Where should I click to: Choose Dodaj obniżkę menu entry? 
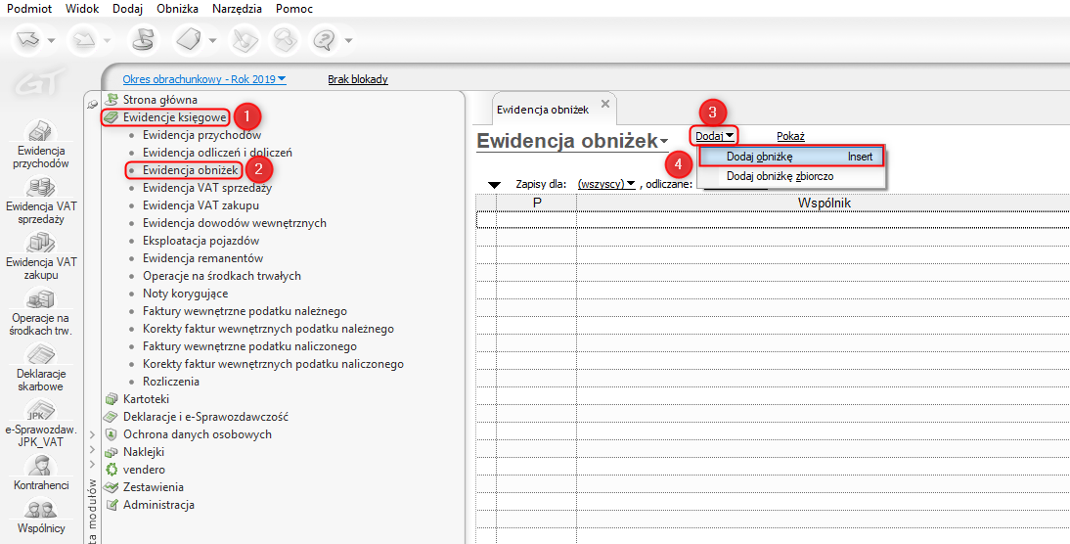click(x=791, y=157)
